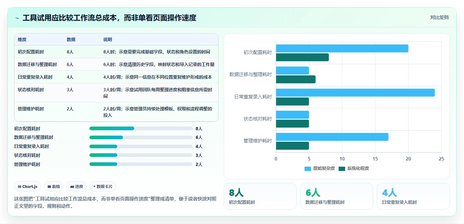The height and width of the screenshot is (224, 464).
Task: Select the 管理维护耗时 table row cell
Action: pyautogui.click(x=31, y=109)
